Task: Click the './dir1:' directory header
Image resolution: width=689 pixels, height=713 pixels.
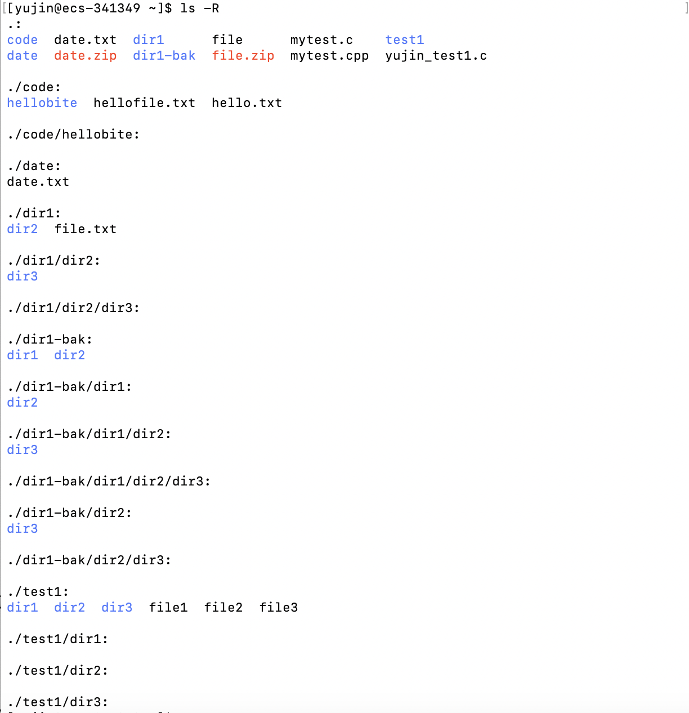Action: pyautogui.click(x=34, y=213)
